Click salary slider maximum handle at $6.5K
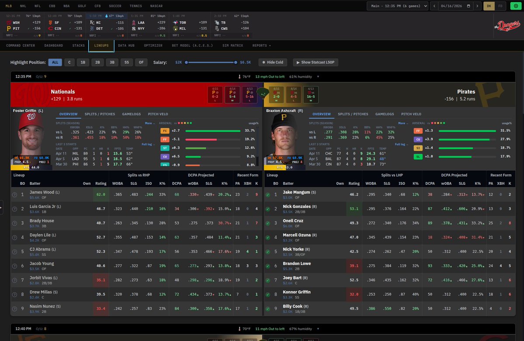 tap(236, 62)
